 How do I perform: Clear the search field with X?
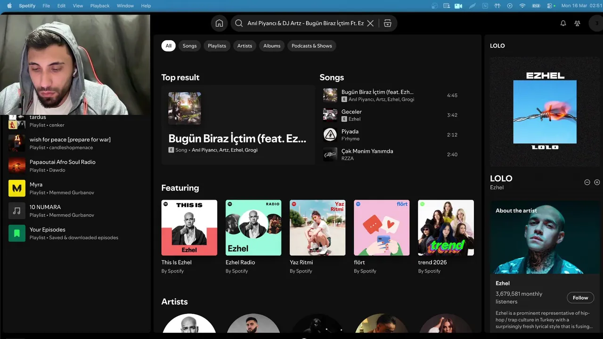[370, 23]
